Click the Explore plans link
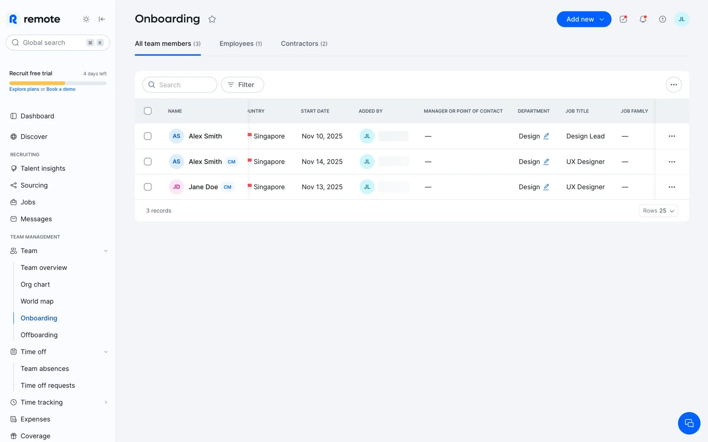 (24, 89)
